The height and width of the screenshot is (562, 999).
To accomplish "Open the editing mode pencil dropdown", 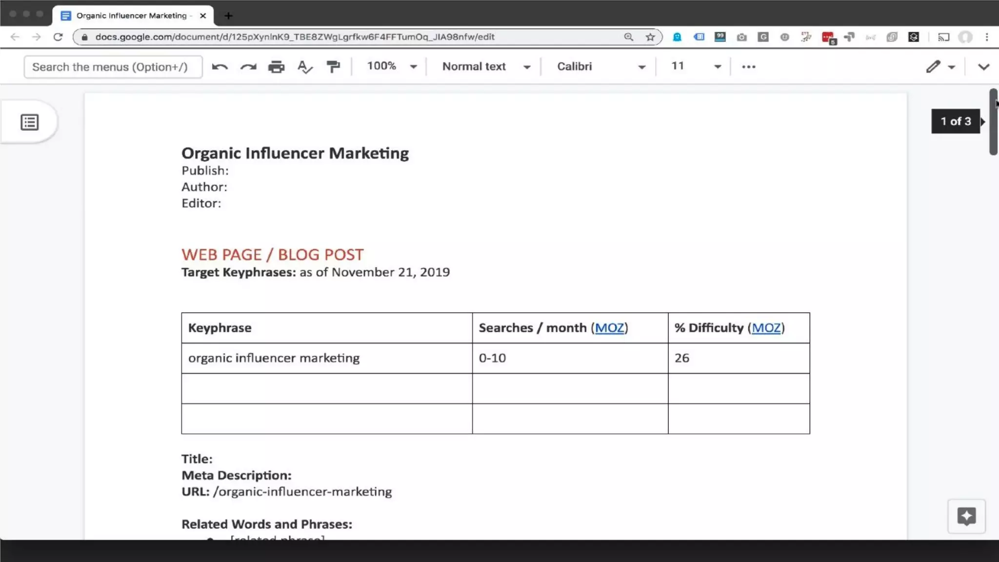I will [940, 67].
